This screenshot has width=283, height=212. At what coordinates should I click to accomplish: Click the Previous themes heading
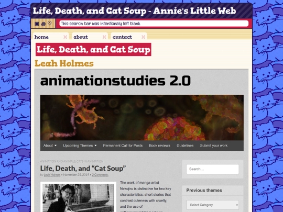coord(204,191)
